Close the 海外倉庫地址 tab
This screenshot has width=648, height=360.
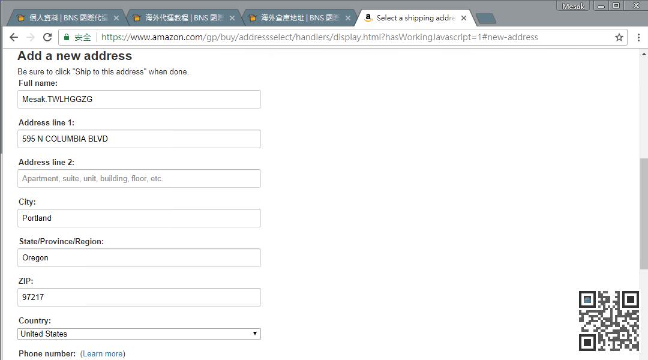348,18
